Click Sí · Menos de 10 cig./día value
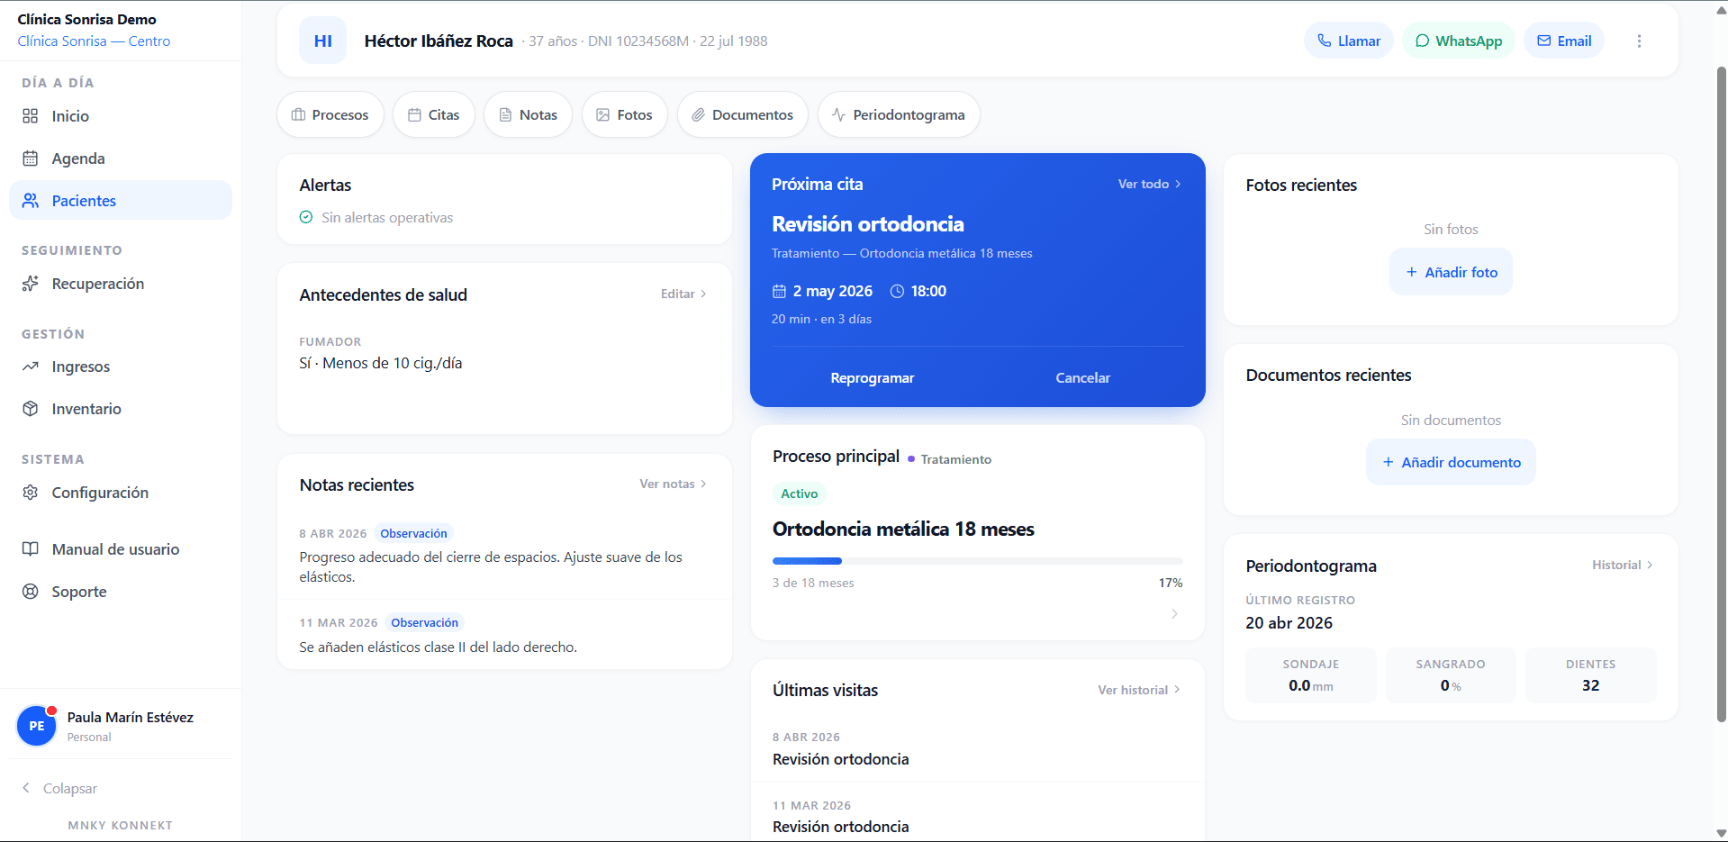 click(381, 363)
